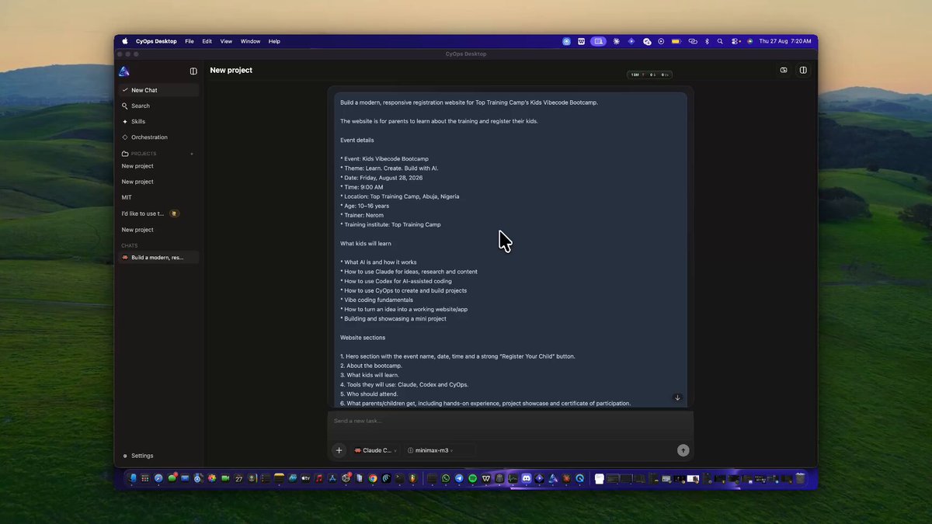The height and width of the screenshot is (524, 932).
Task: Open Google Chrome from the dock
Action: pos(373,478)
